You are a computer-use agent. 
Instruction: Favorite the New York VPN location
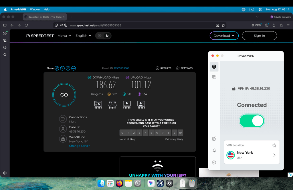pos(274,145)
